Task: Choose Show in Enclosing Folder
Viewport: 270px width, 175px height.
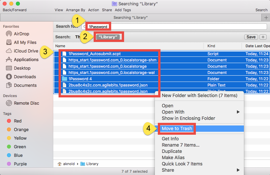Action: pos(200,118)
